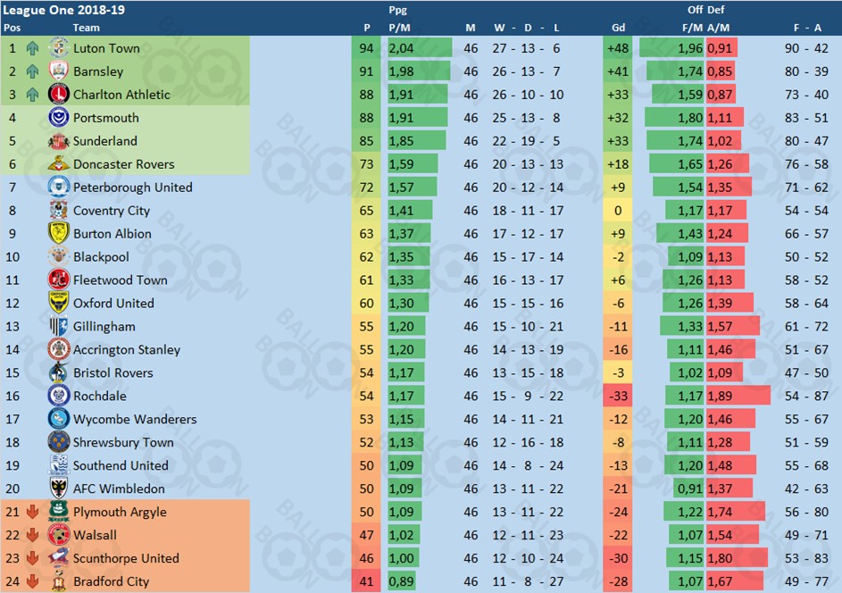Viewport: 842px width, 593px height.
Task: Click Luton Town's green points cell showing 94
Action: point(367,48)
